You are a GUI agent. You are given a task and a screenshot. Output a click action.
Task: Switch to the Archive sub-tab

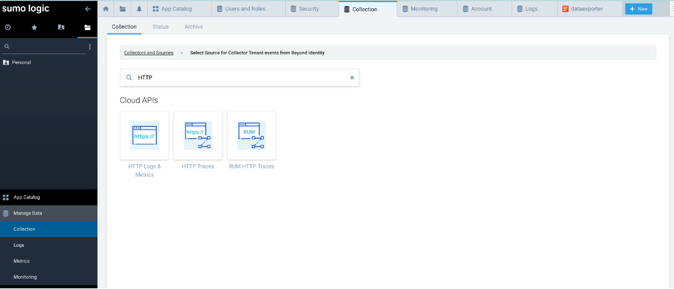pos(193,27)
